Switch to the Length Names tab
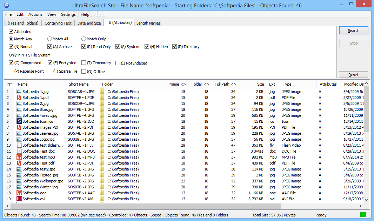Image resolution: width=374 pixels, height=221 pixels. [x=148, y=23]
